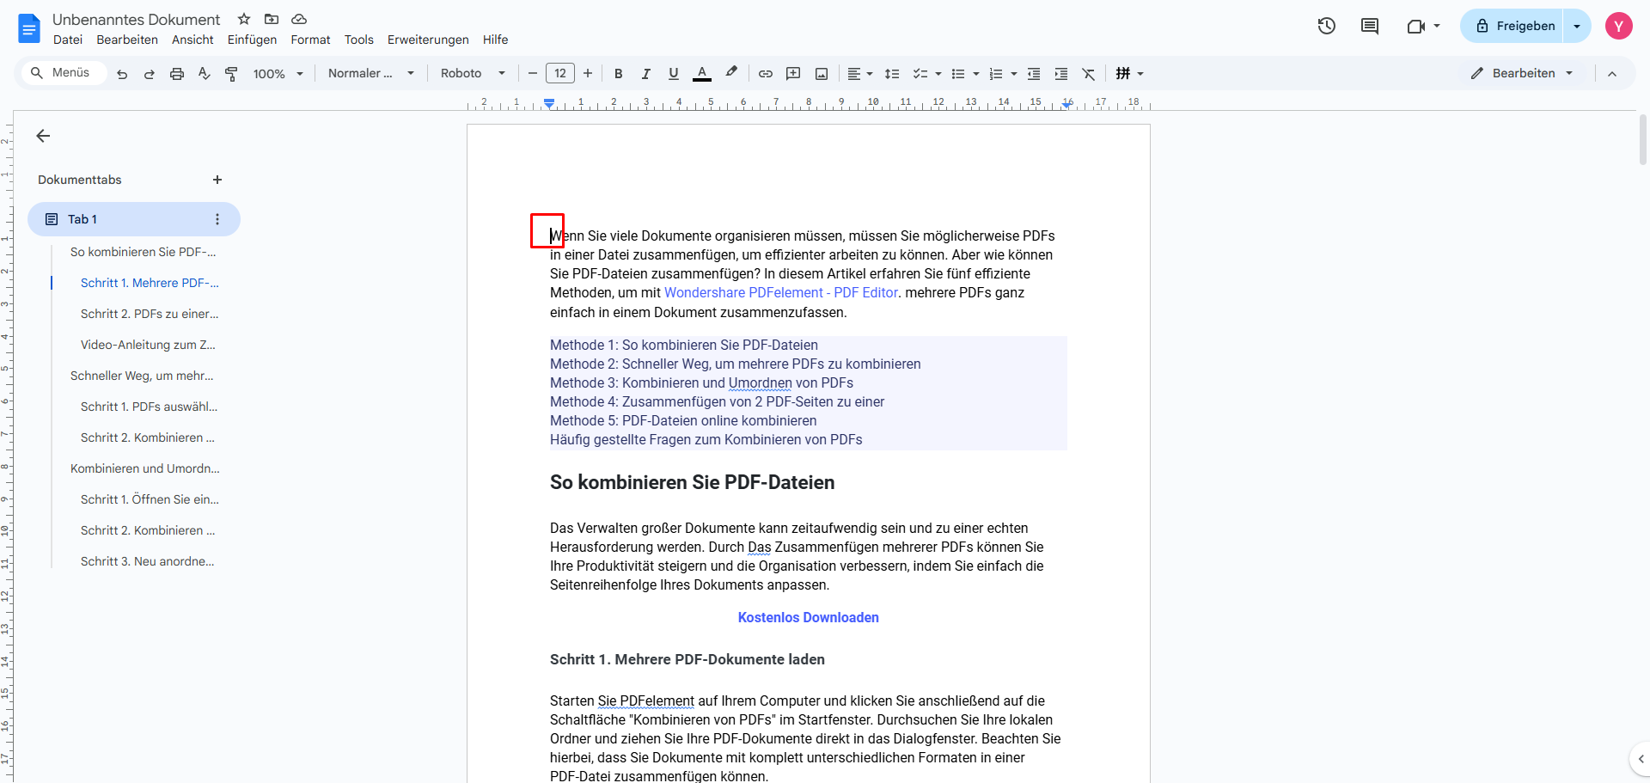Open the zoom 100% dropdown
This screenshot has height=783, width=1650.
[x=278, y=74]
